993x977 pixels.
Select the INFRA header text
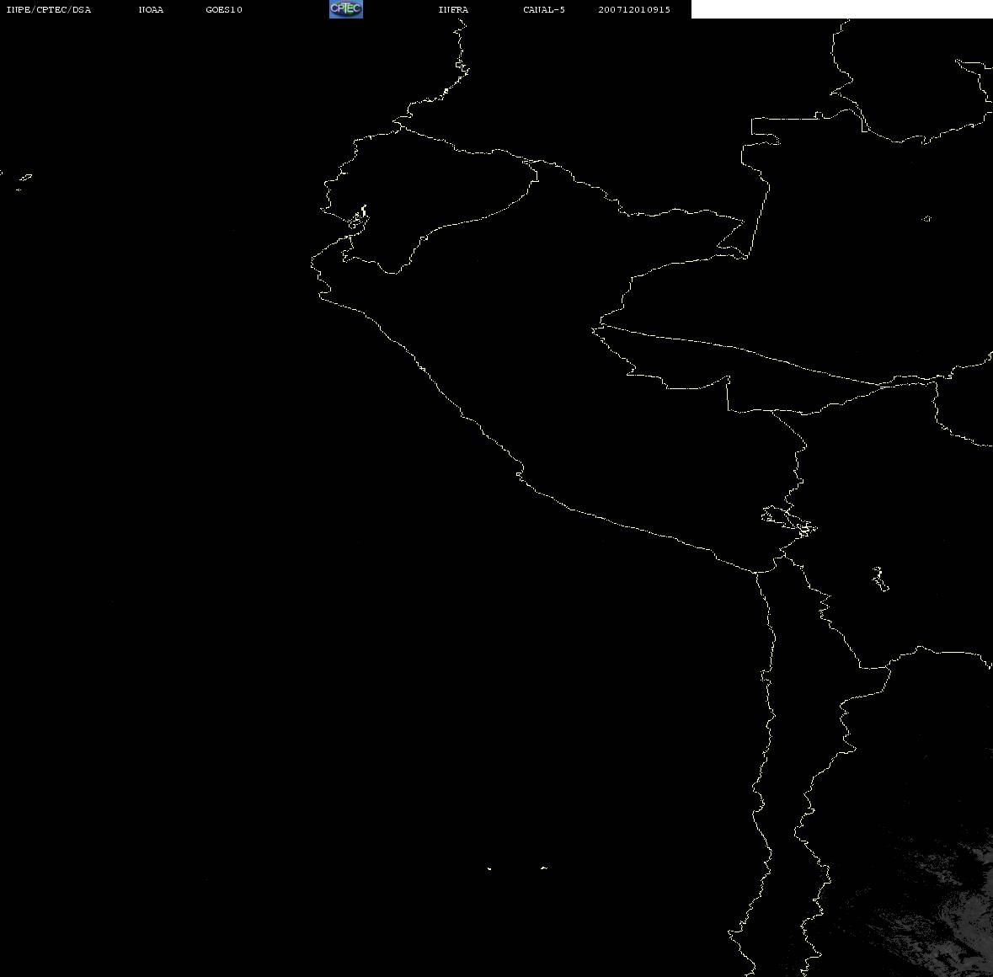point(453,10)
